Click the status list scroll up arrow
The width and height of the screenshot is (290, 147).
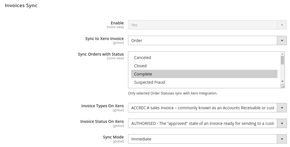(282, 54)
